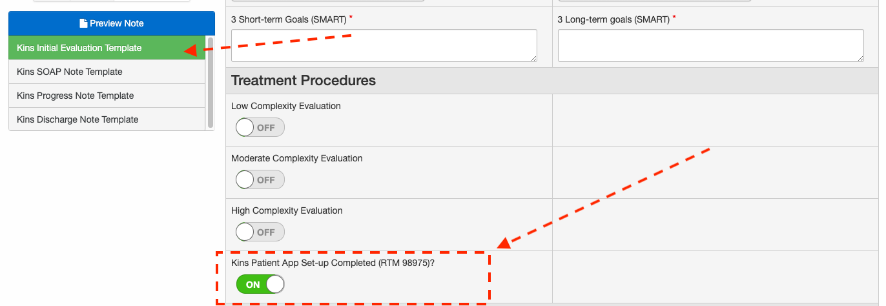The width and height of the screenshot is (886, 306).
Task: Click the document icon on Preview Note
Action: pos(83,23)
